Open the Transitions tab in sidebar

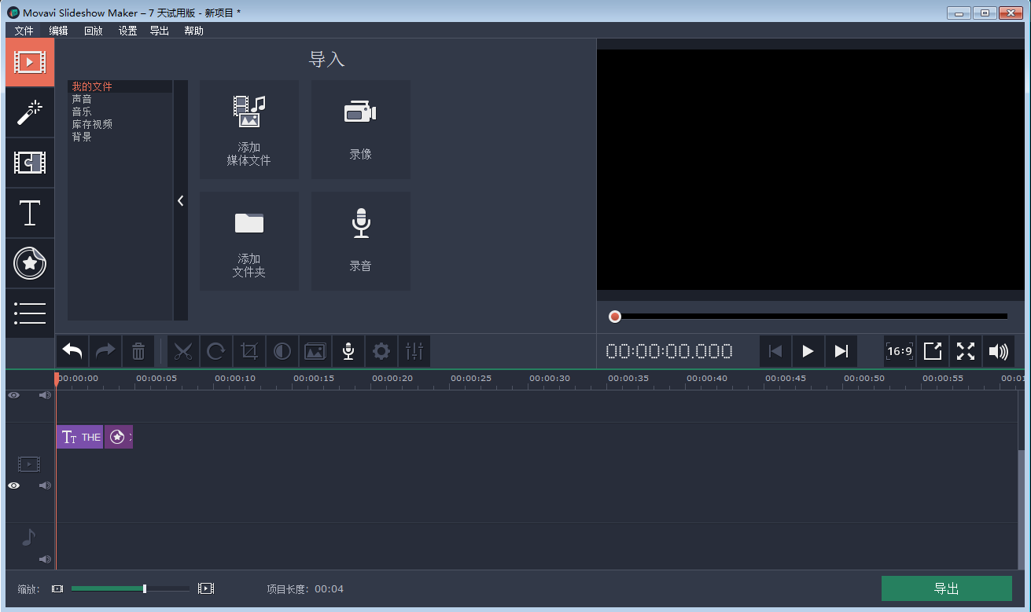click(30, 163)
